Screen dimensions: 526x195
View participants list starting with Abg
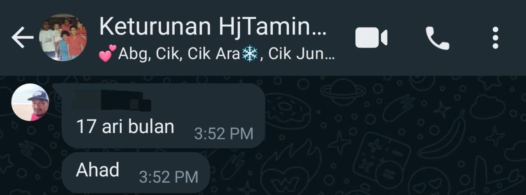(217, 55)
